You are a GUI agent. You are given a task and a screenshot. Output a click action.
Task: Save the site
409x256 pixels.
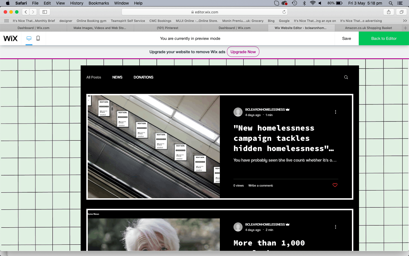pyautogui.click(x=347, y=38)
